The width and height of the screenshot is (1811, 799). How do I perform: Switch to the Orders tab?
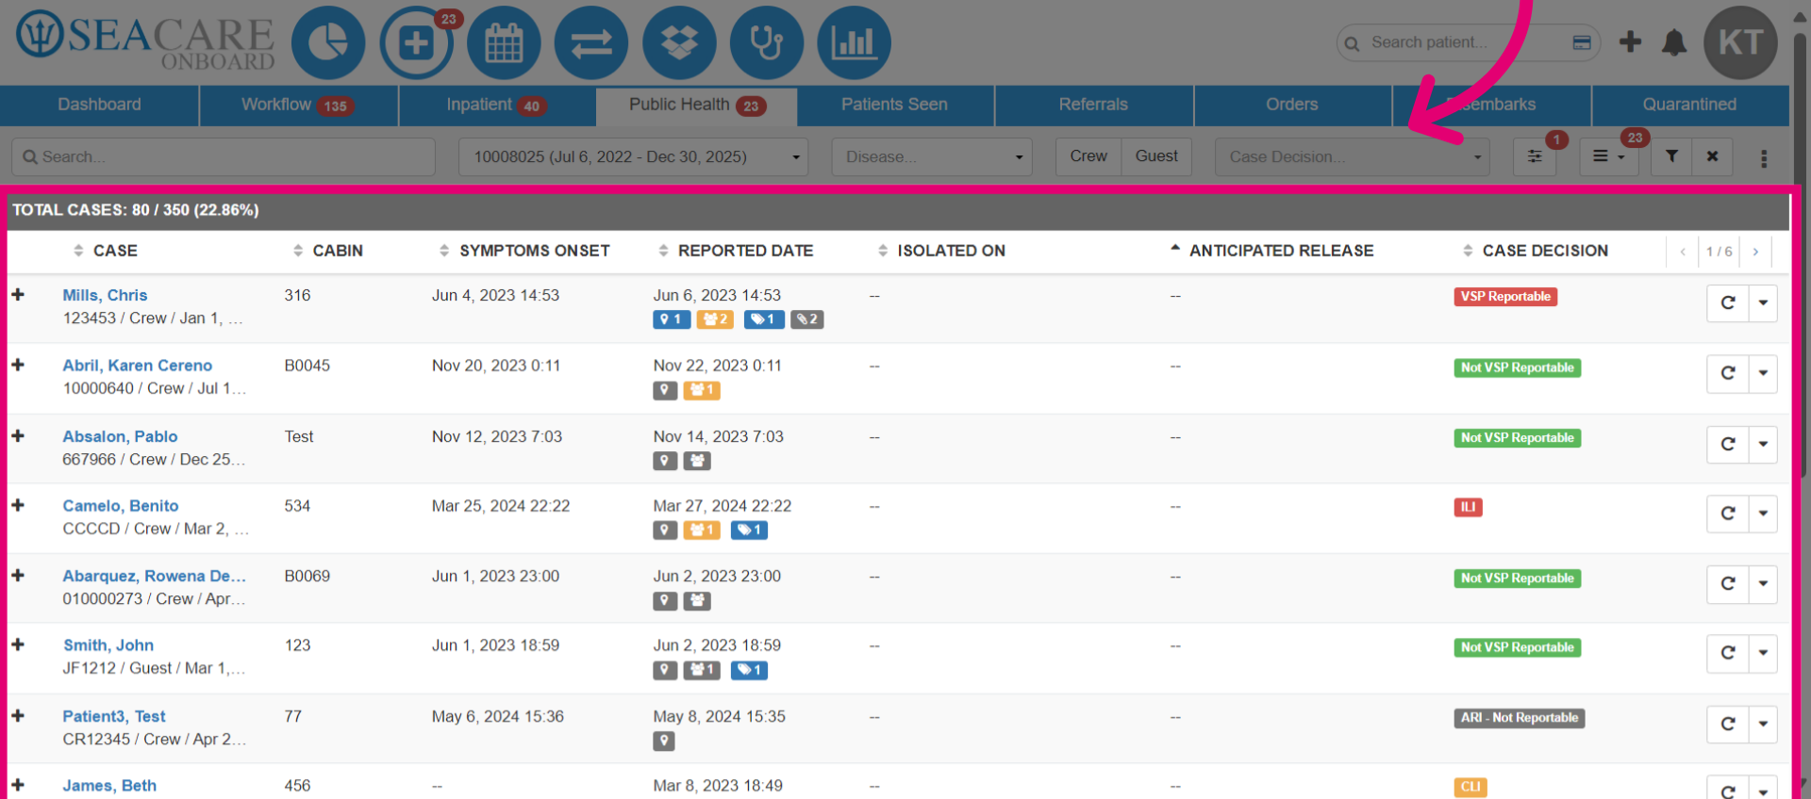point(1292,105)
